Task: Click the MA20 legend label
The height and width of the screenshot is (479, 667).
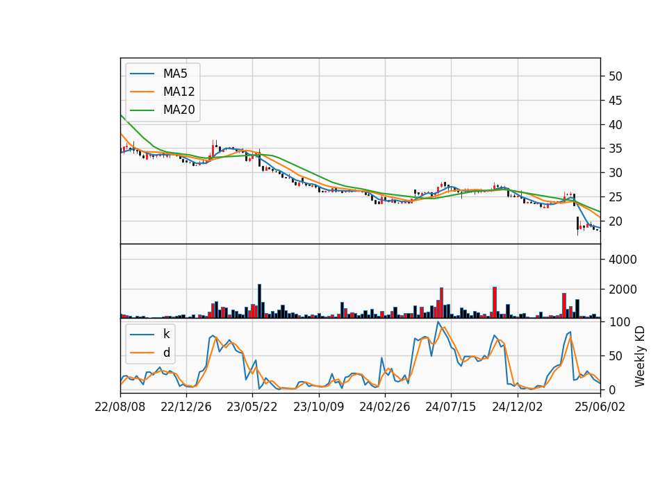Action: pos(179,110)
